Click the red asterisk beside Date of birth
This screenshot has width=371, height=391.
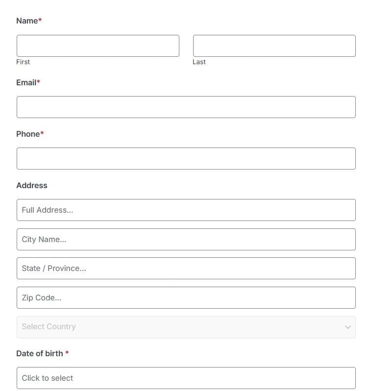[x=67, y=352]
